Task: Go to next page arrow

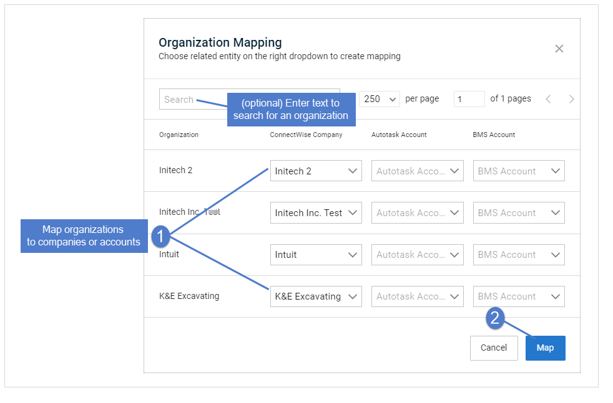Action: [572, 99]
